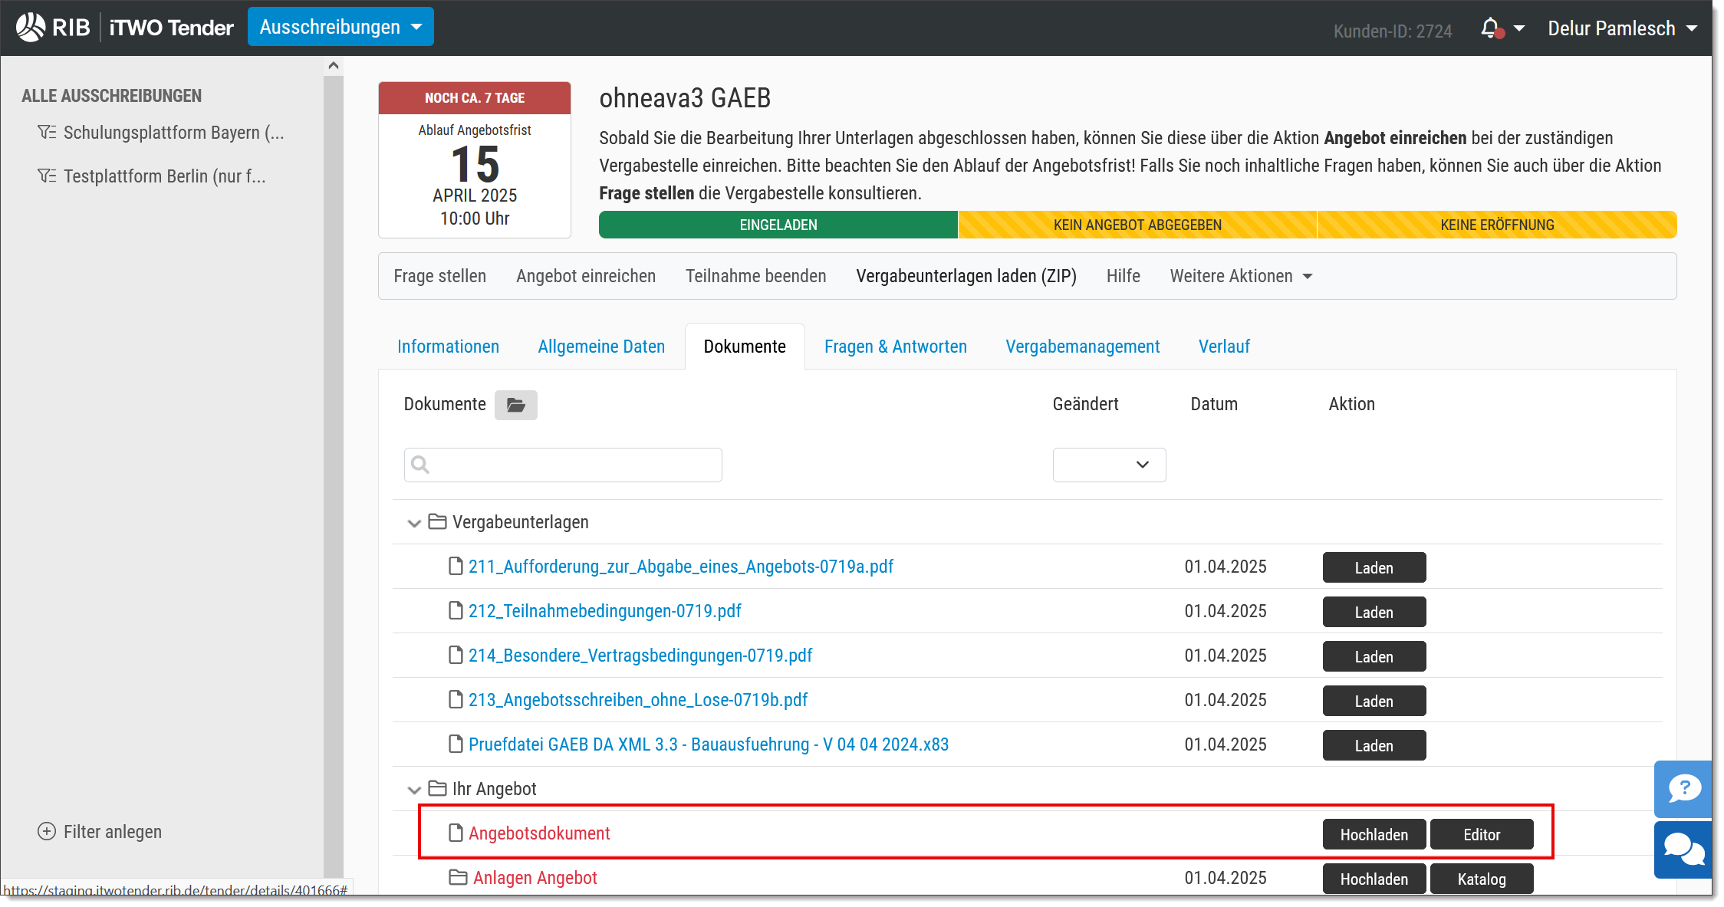Click the sidebar scroll up arrow
The image size is (1724, 907).
tap(334, 66)
